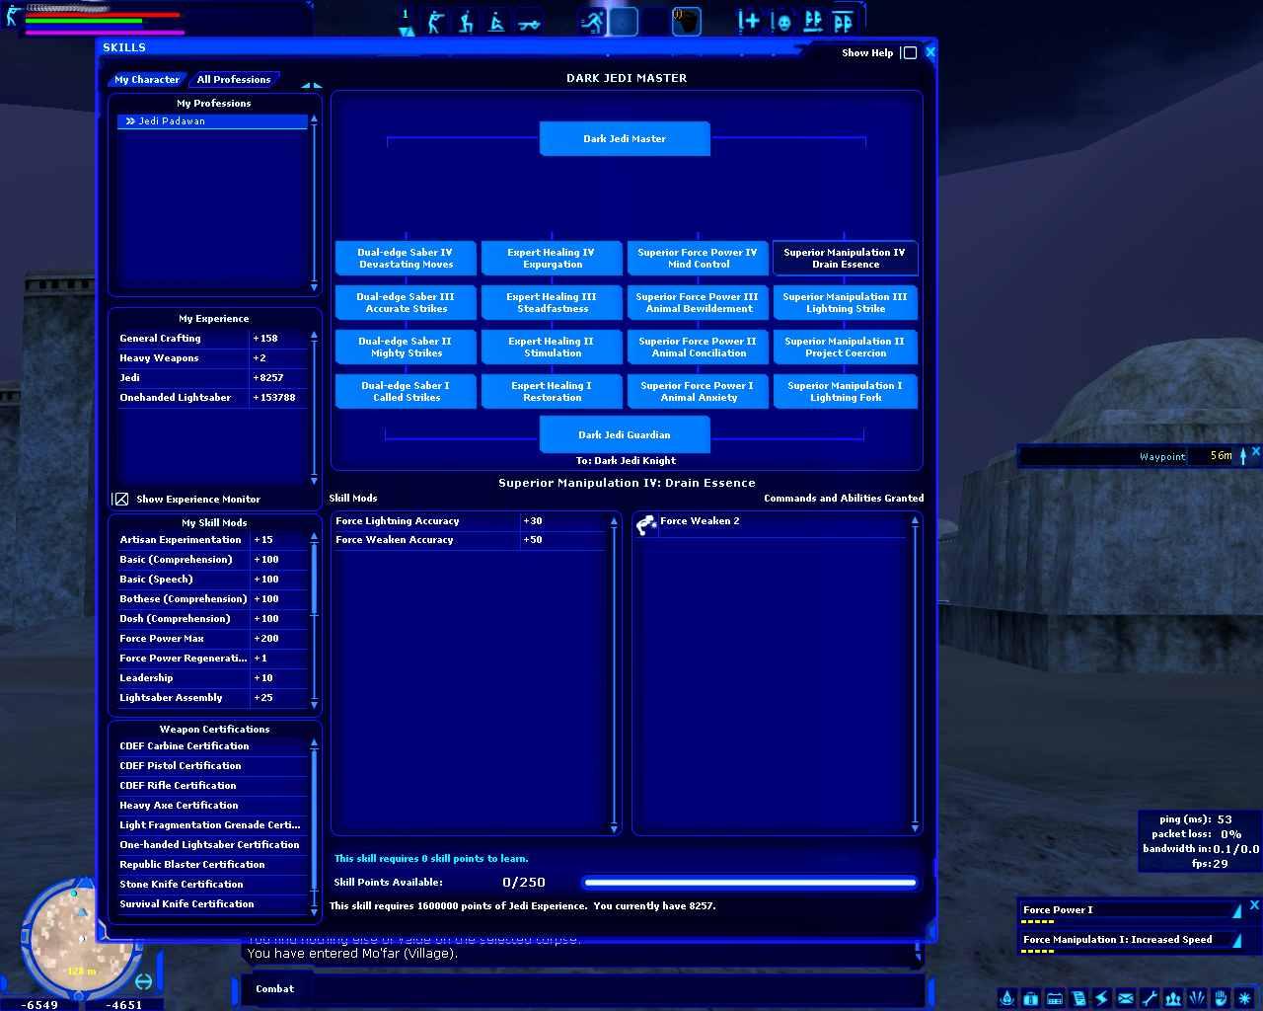Select Superior Force Power IV Mind Control
1263x1011 pixels.
point(698,259)
